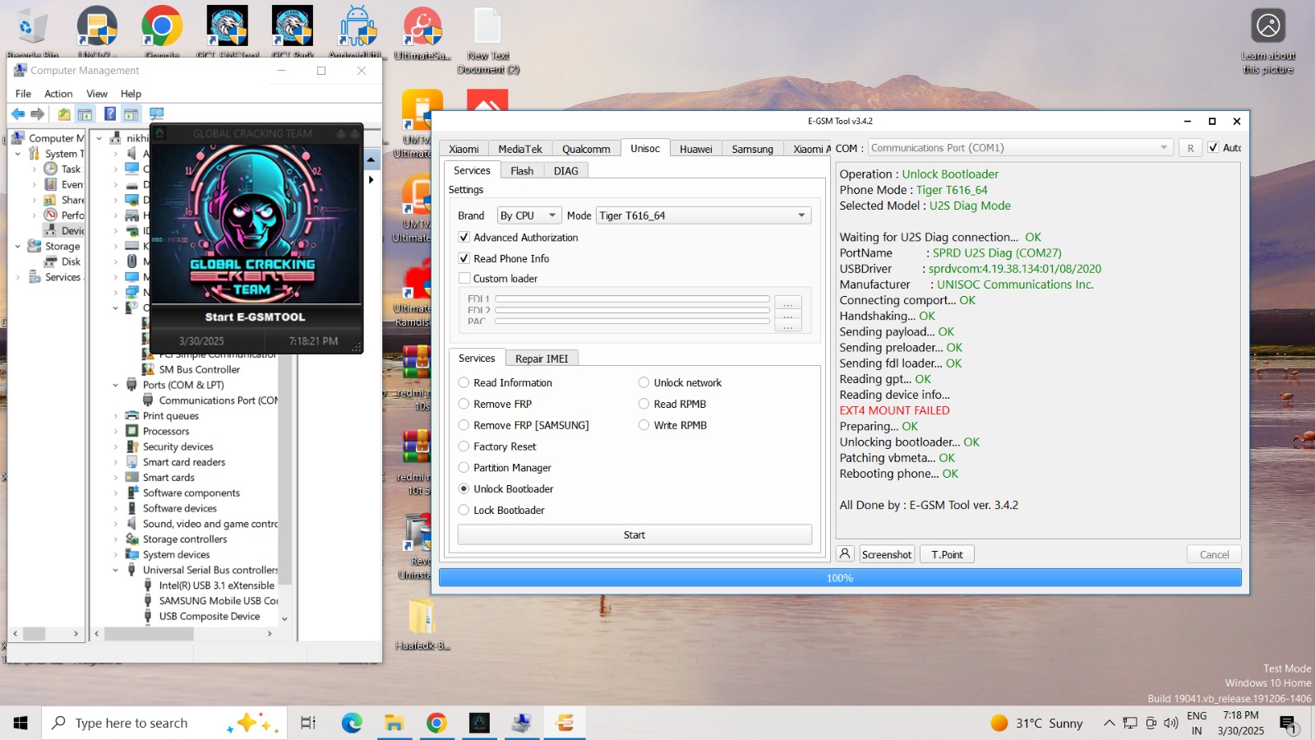Collapse the Ports (COM & LPT) node

click(x=116, y=385)
